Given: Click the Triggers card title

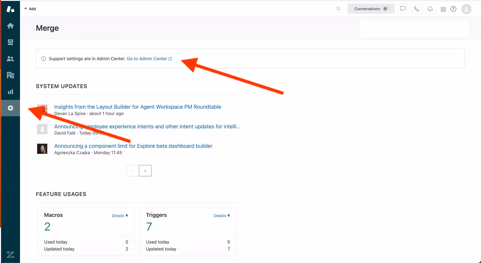Looking at the screenshot, I should [156, 215].
